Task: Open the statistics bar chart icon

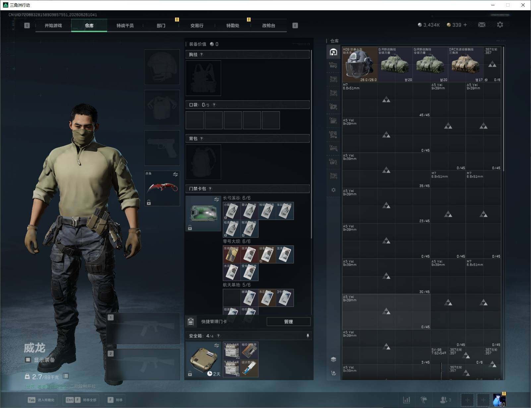Action: pos(407,400)
